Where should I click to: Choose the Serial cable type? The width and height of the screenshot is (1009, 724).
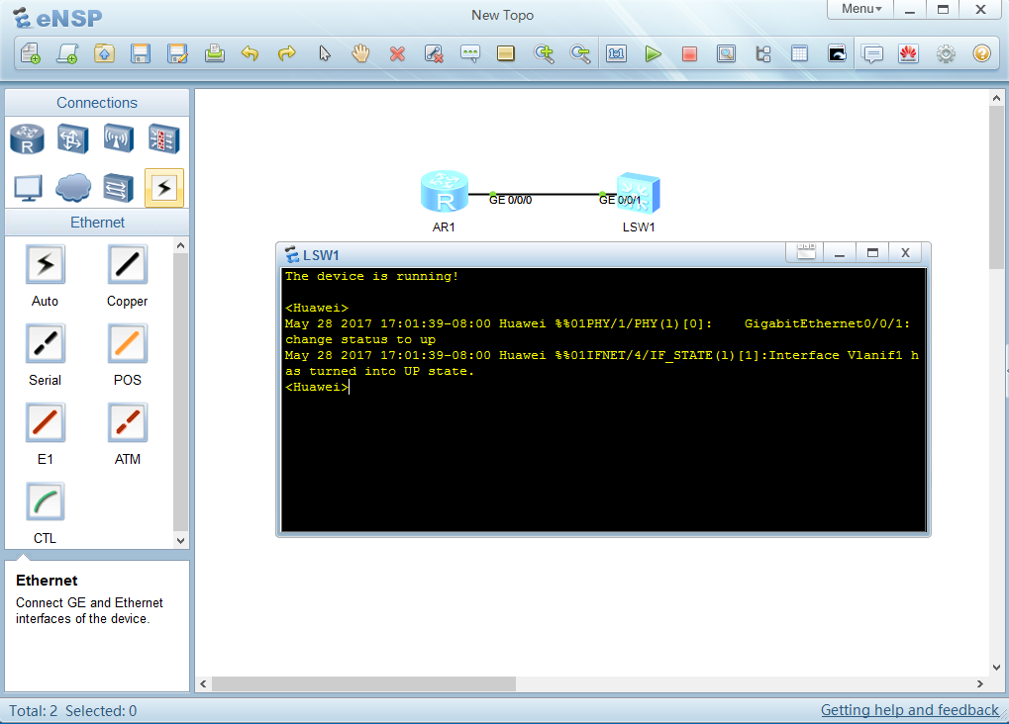45,343
